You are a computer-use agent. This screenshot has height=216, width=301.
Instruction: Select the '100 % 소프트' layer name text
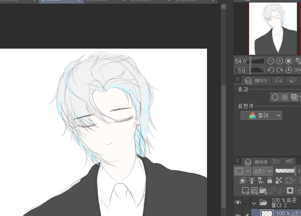288,213
